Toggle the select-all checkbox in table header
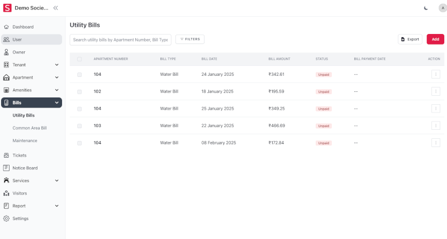Viewport: 447px width, 239px height. (x=79, y=58)
